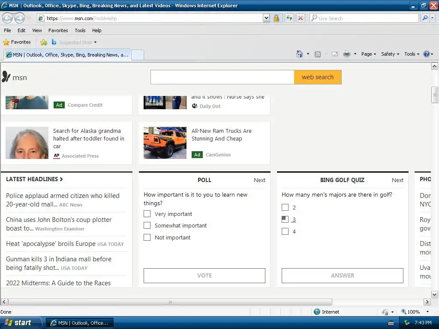Click Next in the Poll panel
The height and width of the screenshot is (329, 439).
click(259, 180)
